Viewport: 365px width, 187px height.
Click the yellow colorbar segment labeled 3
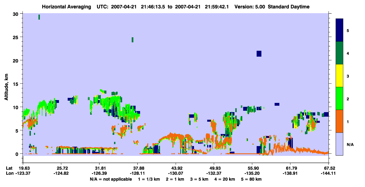pyautogui.click(x=339, y=76)
